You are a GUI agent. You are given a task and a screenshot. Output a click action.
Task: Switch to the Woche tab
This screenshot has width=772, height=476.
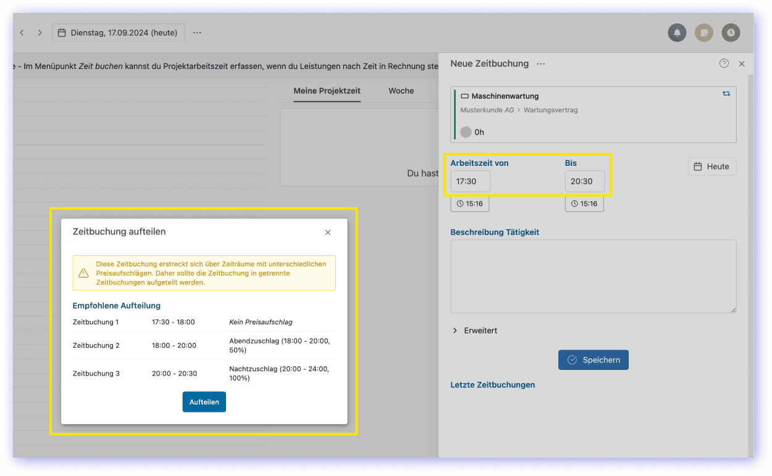coord(401,91)
